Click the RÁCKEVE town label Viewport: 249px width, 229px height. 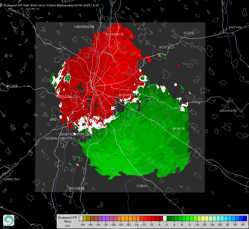pyautogui.click(x=77, y=189)
